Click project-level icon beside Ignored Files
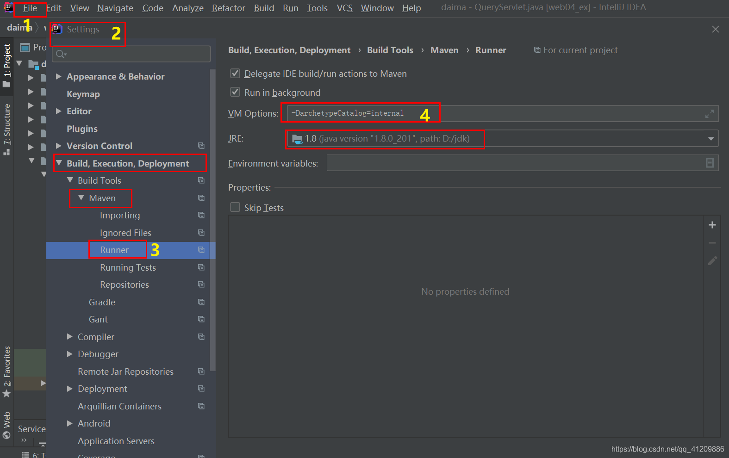This screenshot has width=729, height=458. (x=201, y=233)
